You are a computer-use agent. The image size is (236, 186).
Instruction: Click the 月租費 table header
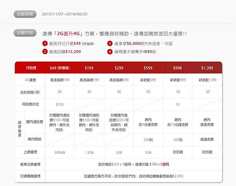tap(31, 68)
